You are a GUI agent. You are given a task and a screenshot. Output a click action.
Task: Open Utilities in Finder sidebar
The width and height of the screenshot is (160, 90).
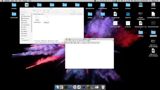click(x=24, y=31)
